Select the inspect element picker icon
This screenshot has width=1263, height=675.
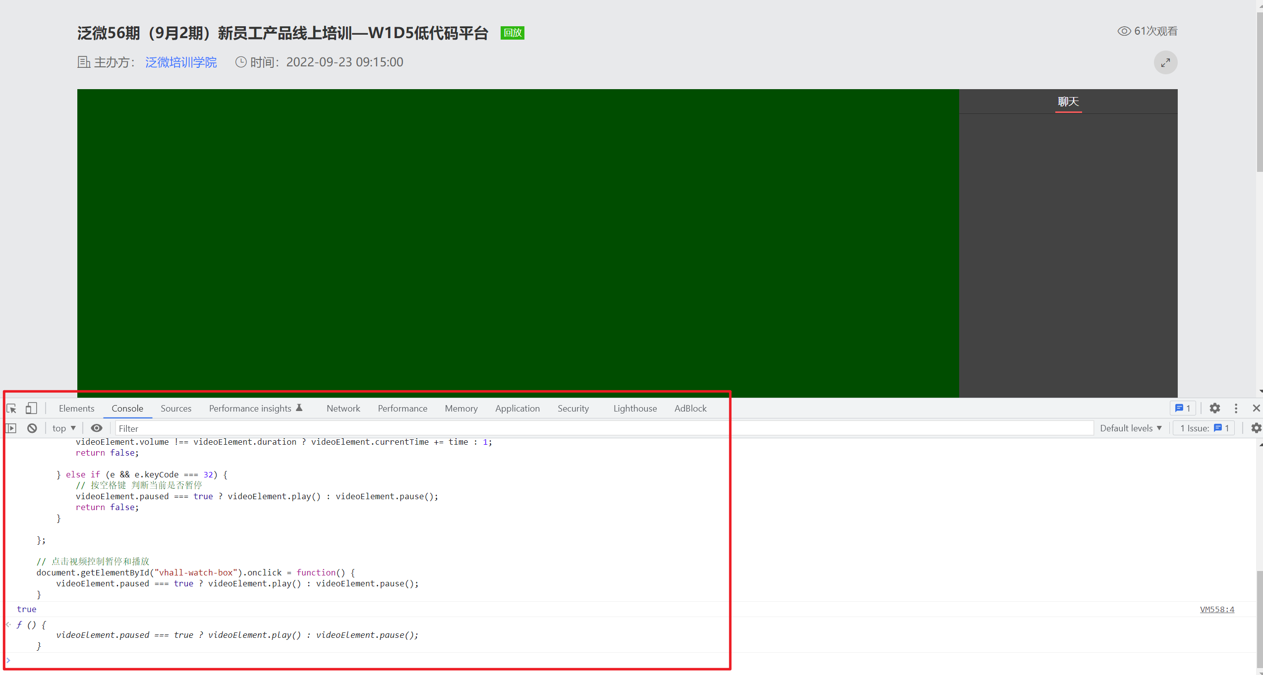11,409
